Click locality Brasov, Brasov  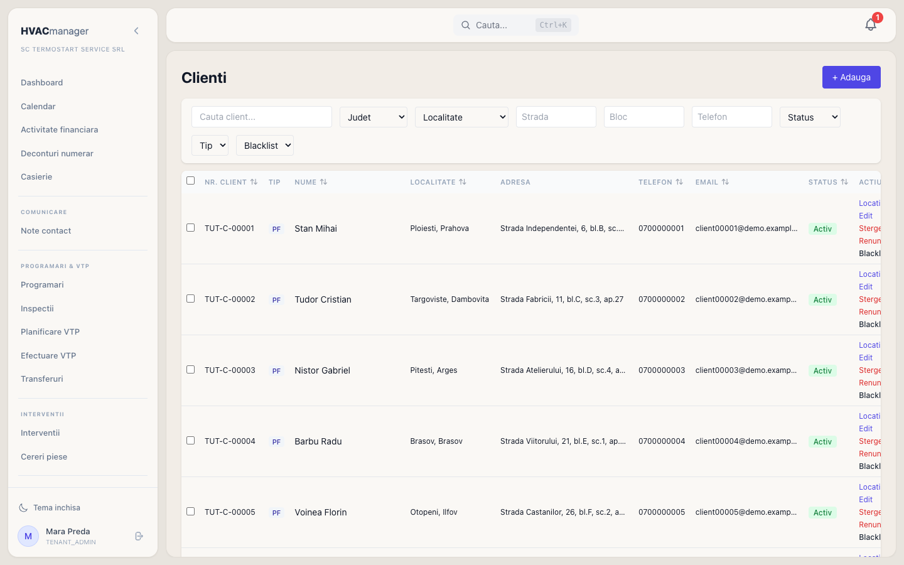436,441
